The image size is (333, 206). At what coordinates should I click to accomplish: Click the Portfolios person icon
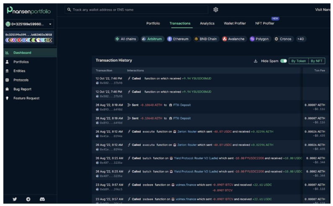click(x=7, y=62)
